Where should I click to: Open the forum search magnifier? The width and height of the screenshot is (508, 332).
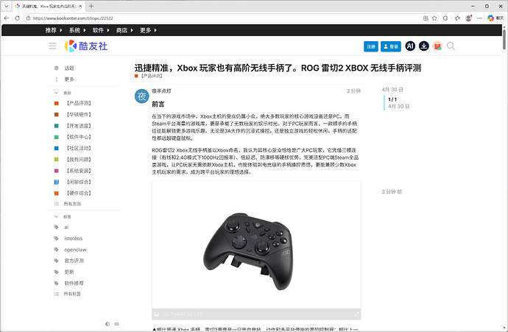(x=451, y=46)
